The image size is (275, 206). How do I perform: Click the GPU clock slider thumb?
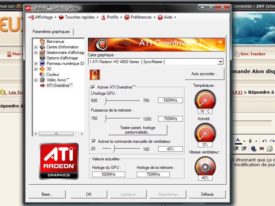(105, 101)
